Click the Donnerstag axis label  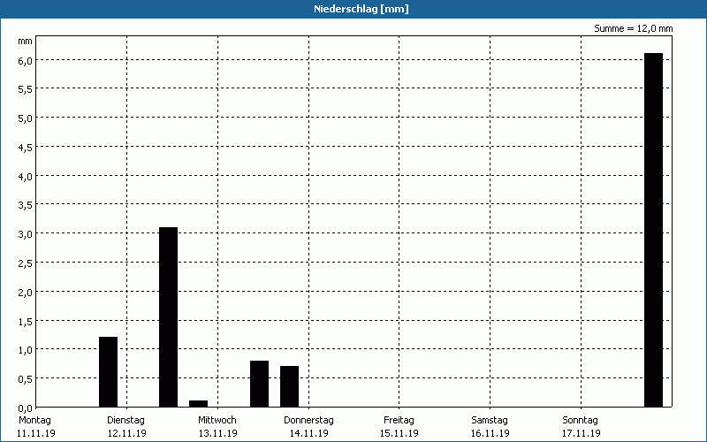[308, 420]
